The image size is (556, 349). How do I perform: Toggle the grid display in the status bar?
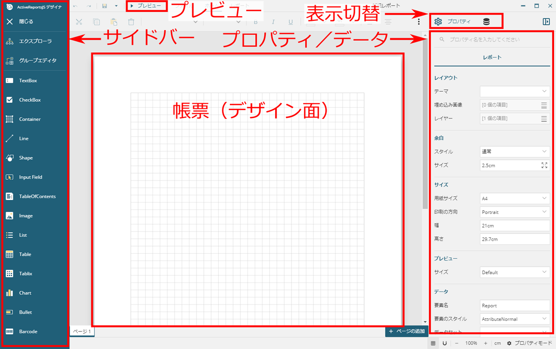tap(433, 343)
